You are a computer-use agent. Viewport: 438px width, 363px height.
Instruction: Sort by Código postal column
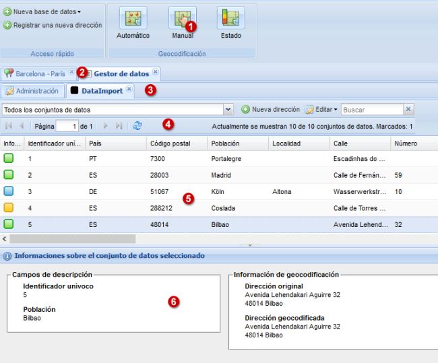tap(177, 143)
